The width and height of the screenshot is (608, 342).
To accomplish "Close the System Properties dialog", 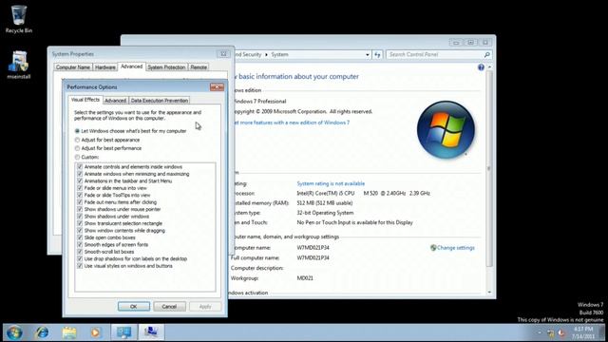I will pyautogui.click(x=223, y=54).
